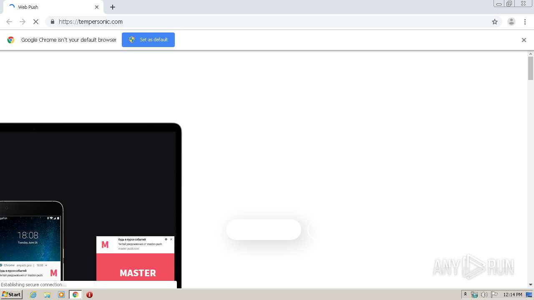Click the 12:14 PM taskbar clock
The height and width of the screenshot is (300, 534).
click(513, 295)
